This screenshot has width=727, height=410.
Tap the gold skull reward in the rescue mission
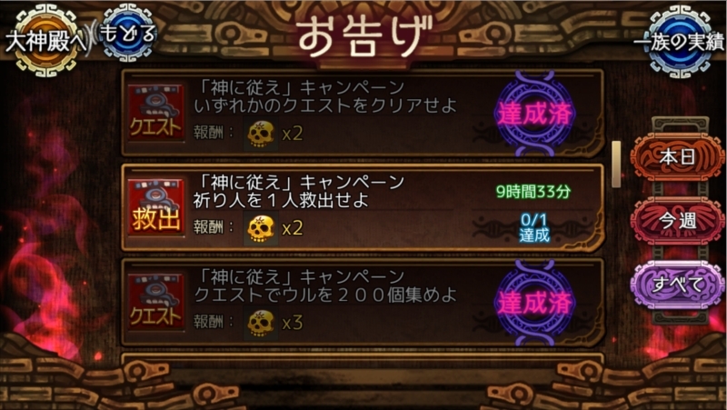click(x=261, y=229)
